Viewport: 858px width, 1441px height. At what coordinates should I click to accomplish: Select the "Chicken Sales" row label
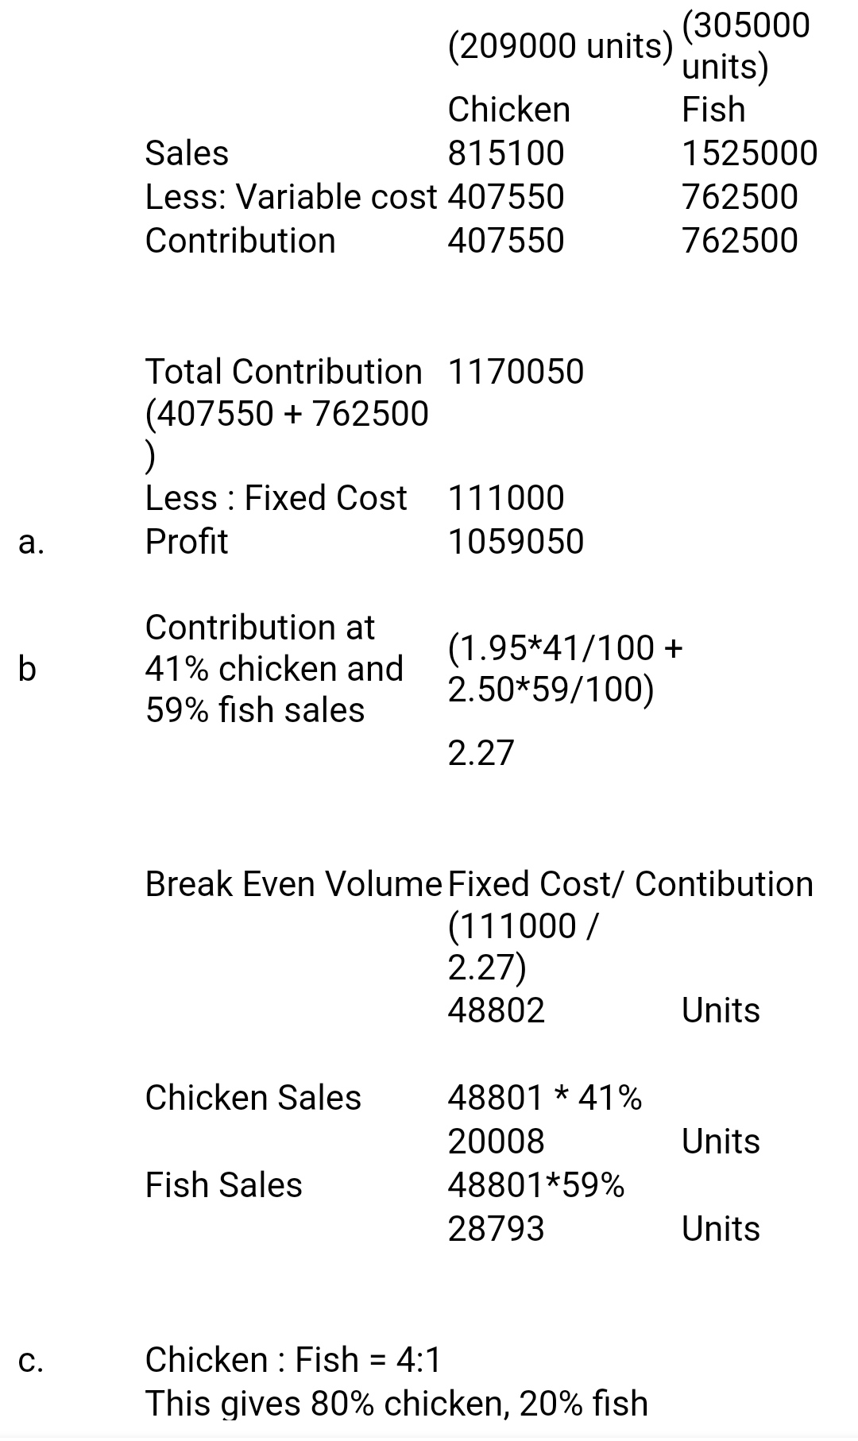click(253, 1098)
